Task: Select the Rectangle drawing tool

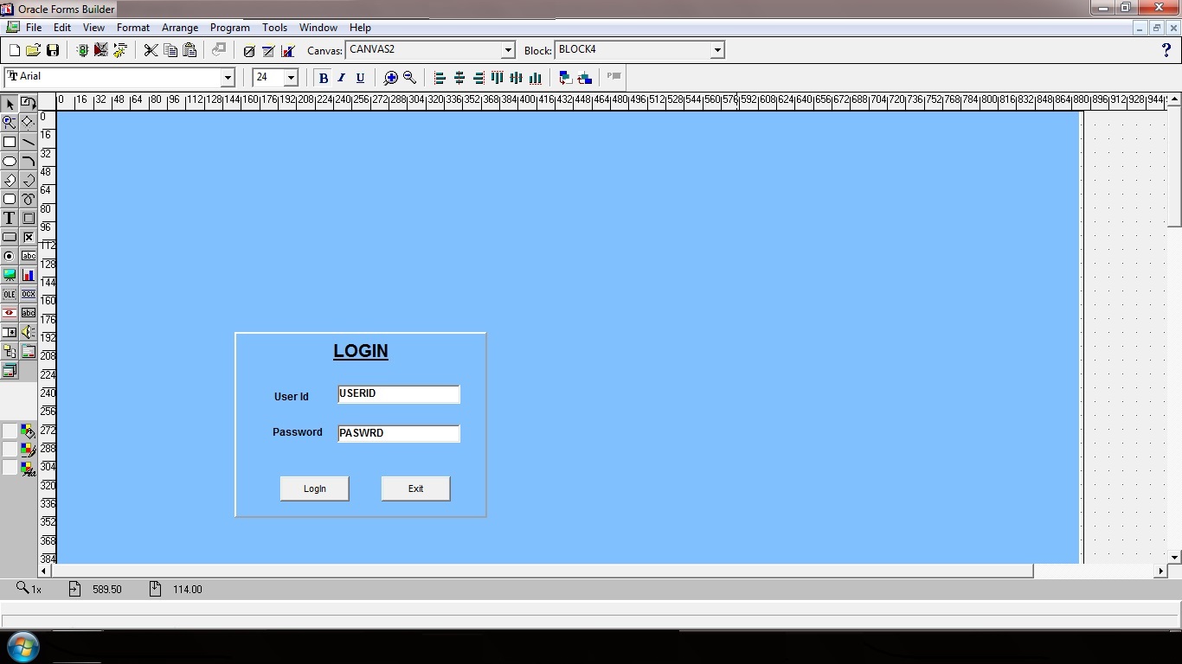Action: click(9, 141)
